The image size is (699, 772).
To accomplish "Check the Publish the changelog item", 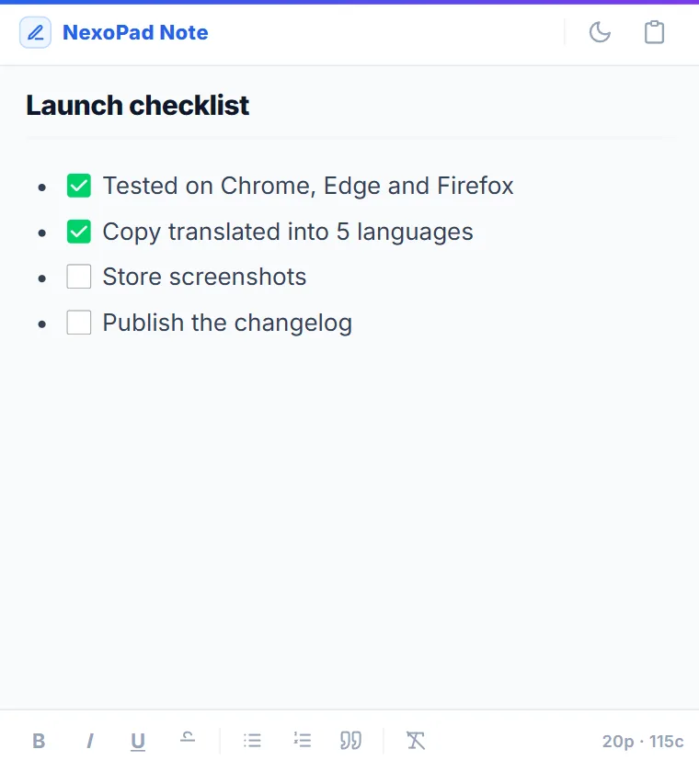I will (x=79, y=323).
